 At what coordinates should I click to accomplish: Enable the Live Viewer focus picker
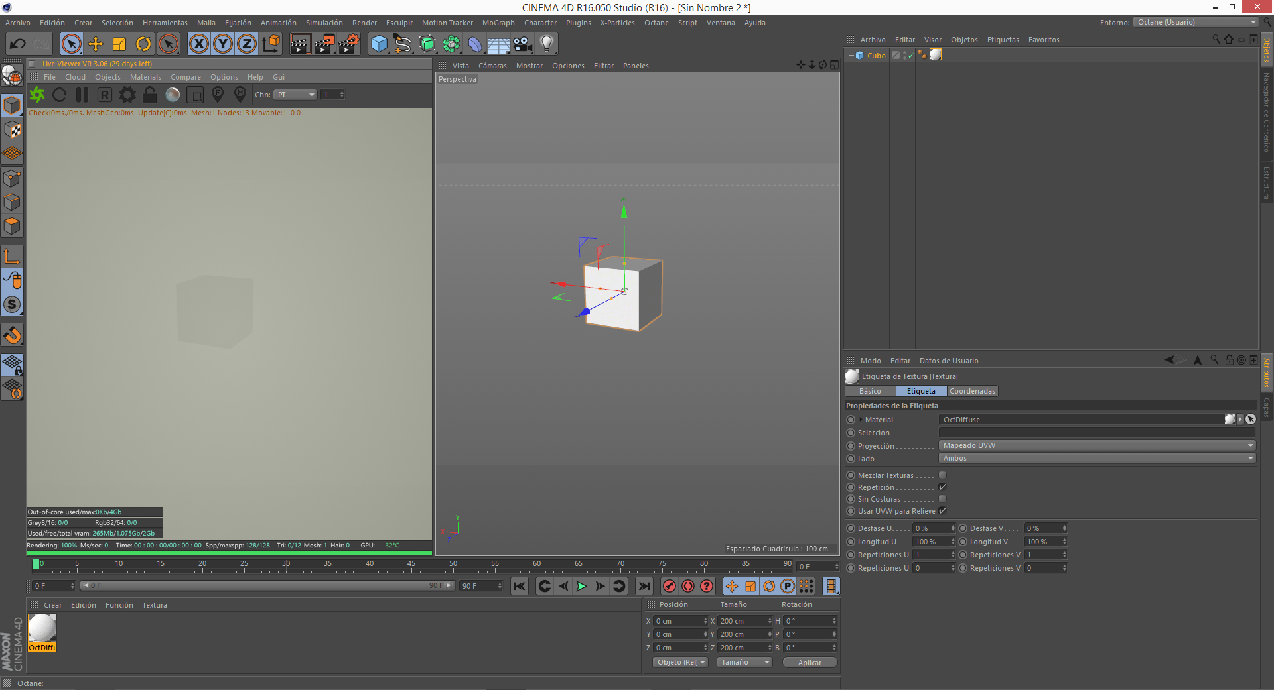pyautogui.click(x=218, y=95)
